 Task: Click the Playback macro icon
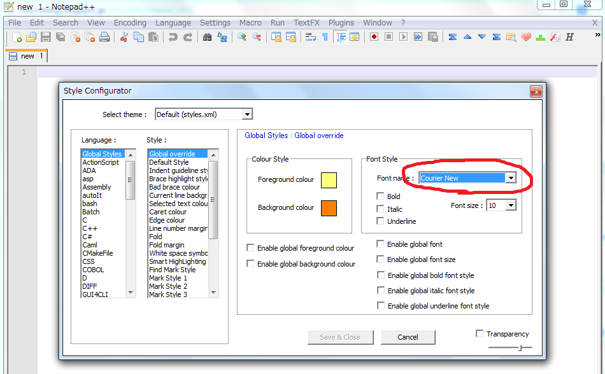point(403,37)
